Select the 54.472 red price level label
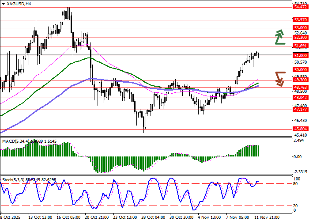Screen dimensions: 309x221 click(x=300, y=7)
